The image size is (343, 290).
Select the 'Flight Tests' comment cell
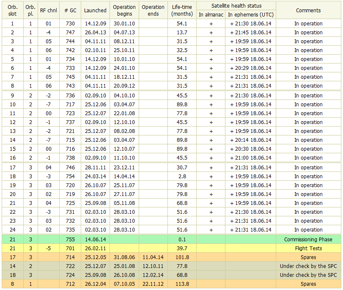308,249
